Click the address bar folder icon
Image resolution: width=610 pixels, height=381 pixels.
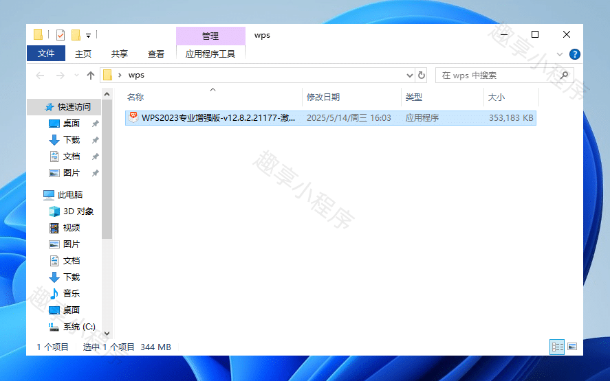[108, 75]
